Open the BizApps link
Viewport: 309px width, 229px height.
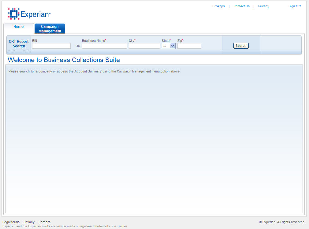click(218, 6)
